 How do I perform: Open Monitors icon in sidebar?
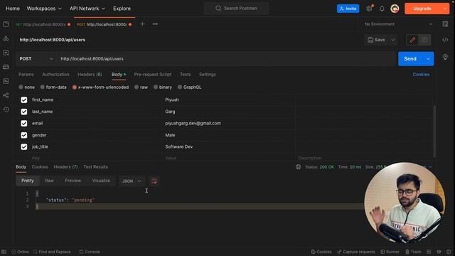tap(6, 81)
